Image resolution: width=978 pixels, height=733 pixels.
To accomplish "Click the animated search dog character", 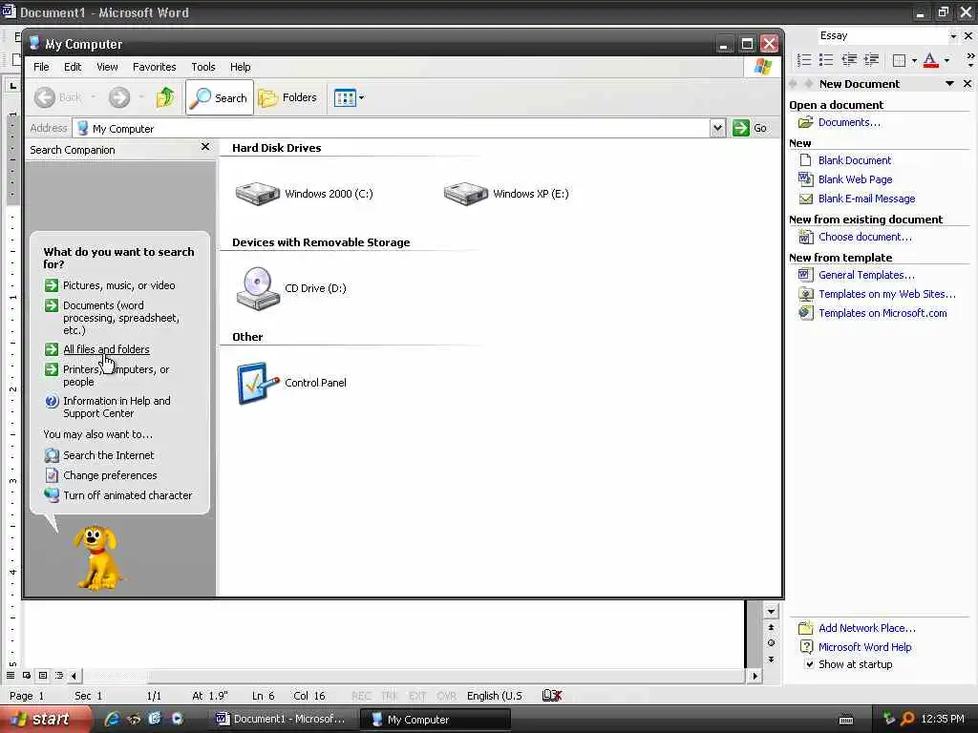I will 96,556.
